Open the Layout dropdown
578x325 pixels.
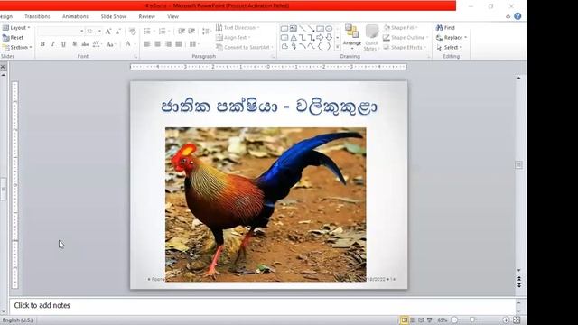tap(16, 28)
